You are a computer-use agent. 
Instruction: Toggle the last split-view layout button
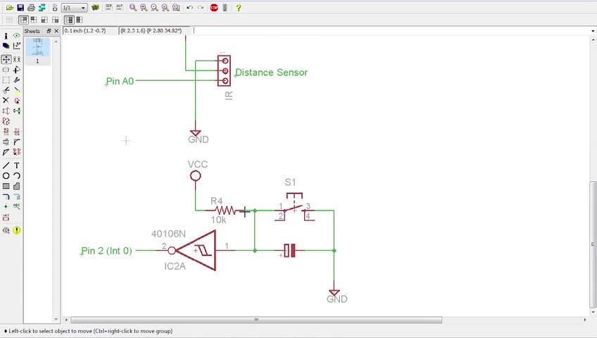click(79, 20)
